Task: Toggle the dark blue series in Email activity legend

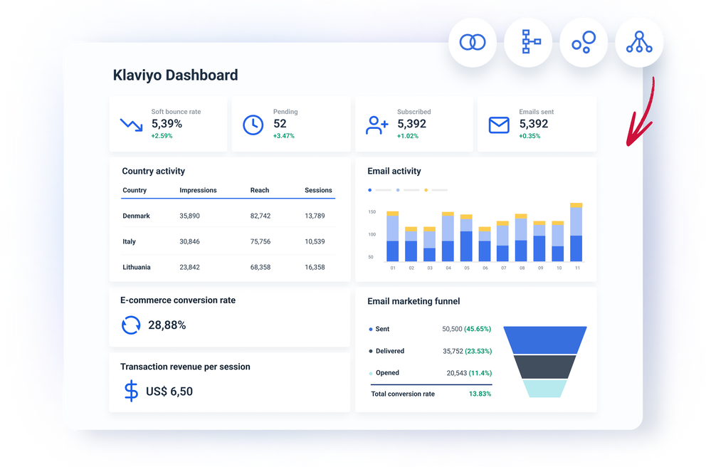Action: 369,189
